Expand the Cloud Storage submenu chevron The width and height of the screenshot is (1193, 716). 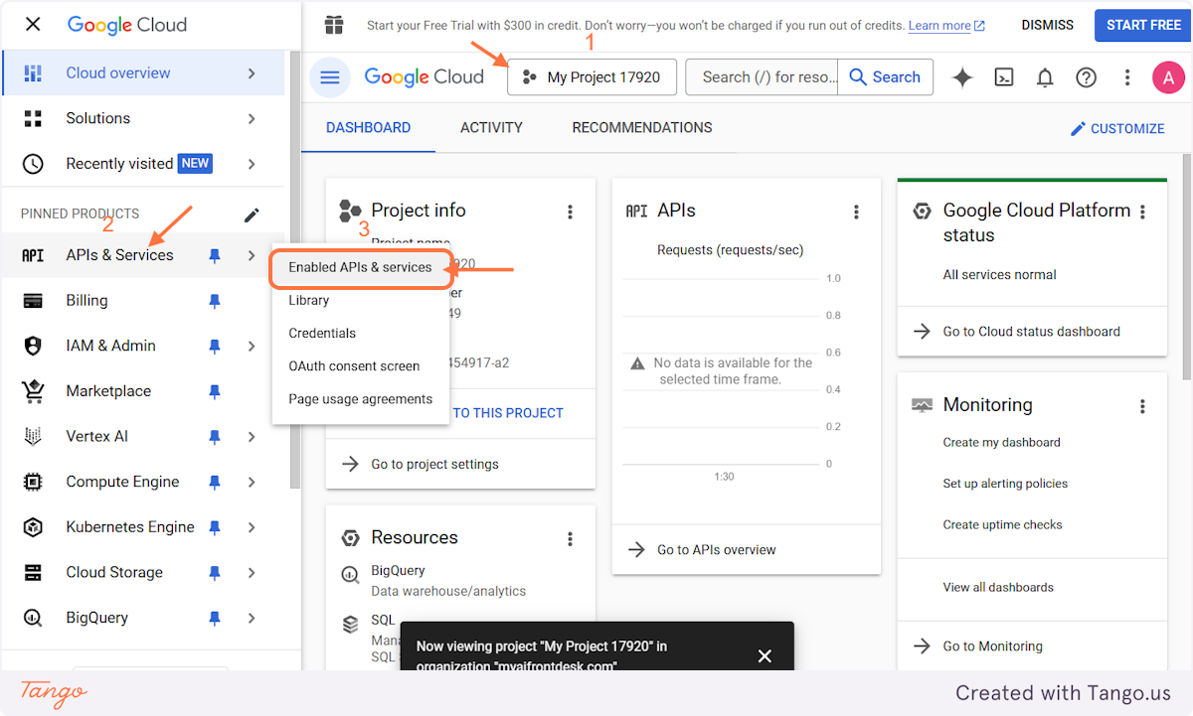252,573
